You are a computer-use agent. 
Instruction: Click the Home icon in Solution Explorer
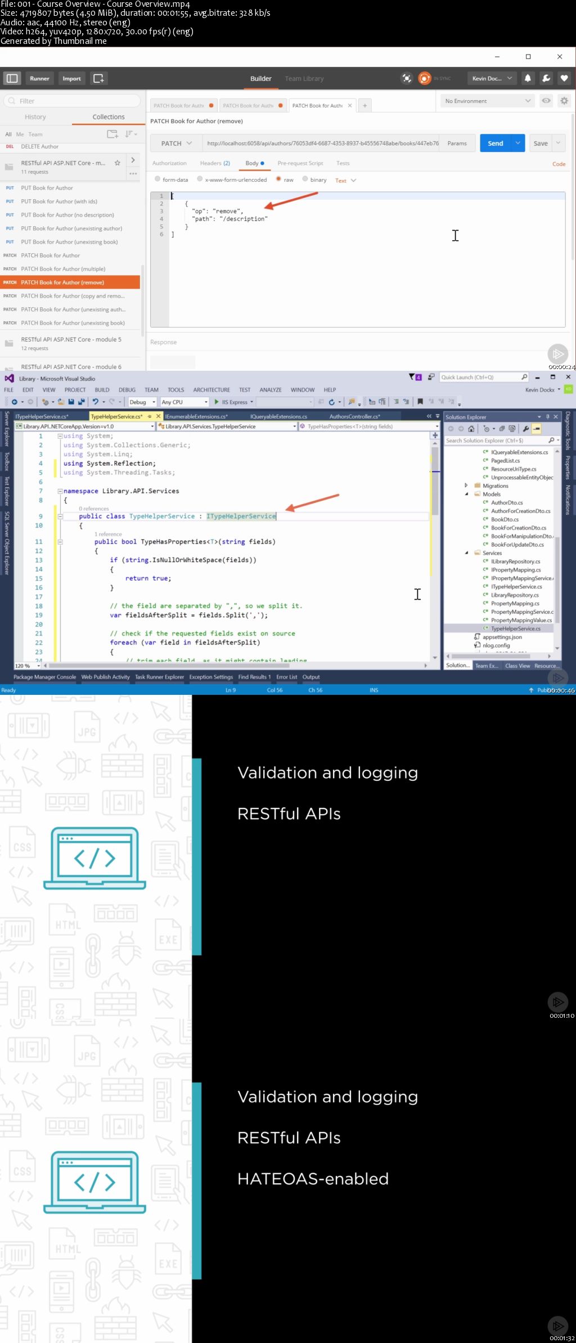pos(471,429)
